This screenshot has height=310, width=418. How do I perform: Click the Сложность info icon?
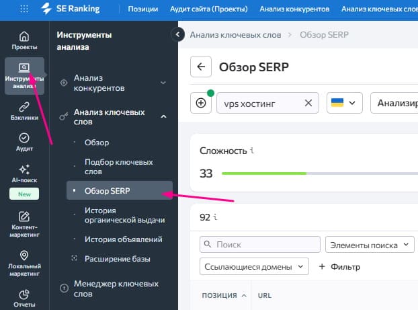click(x=252, y=151)
